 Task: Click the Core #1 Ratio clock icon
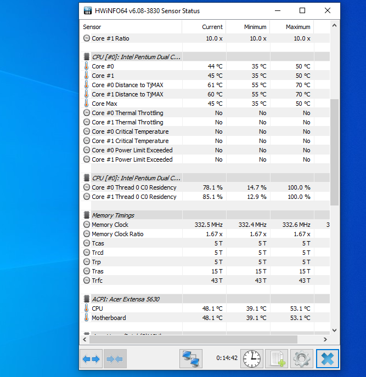click(x=87, y=38)
